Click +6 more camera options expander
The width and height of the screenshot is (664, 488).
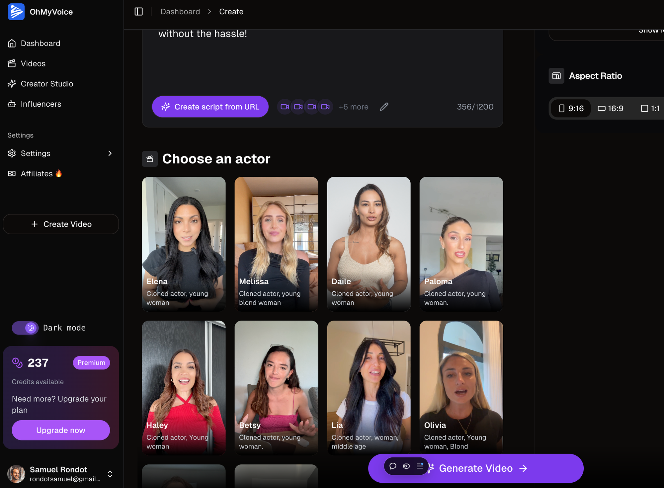[x=354, y=107]
